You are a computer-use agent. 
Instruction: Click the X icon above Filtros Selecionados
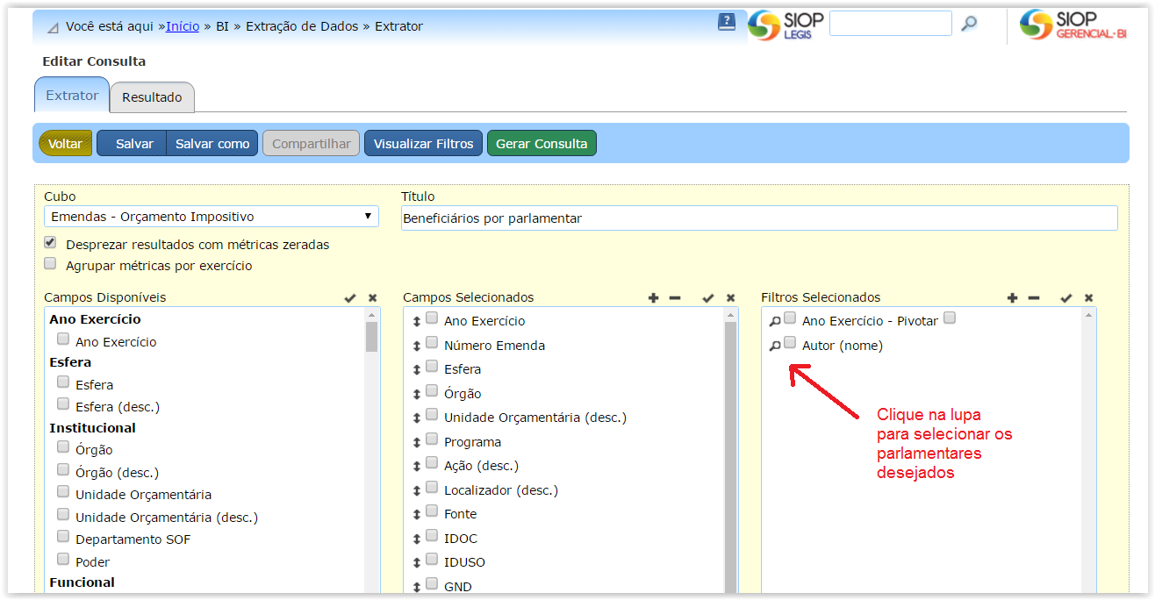(x=1088, y=298)
